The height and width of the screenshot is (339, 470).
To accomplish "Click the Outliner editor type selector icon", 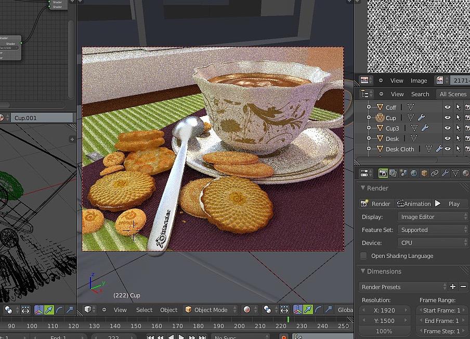I will coord(367,94).
